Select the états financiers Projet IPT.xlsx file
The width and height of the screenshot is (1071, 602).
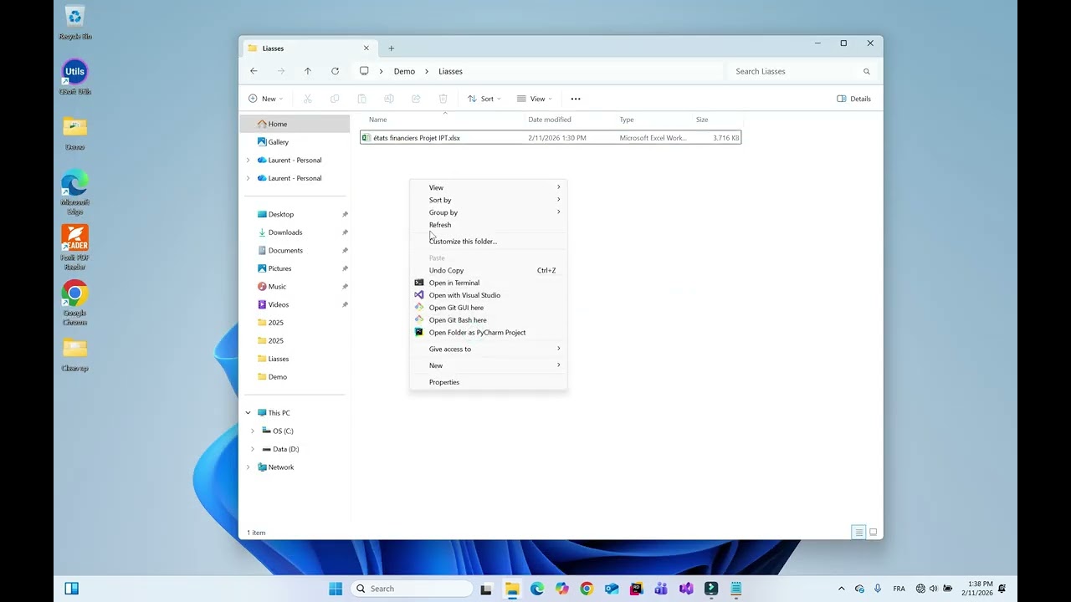click(551, 138)
